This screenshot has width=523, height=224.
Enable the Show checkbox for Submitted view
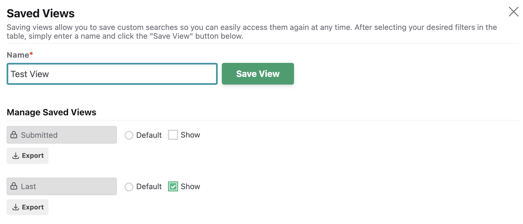173,135
